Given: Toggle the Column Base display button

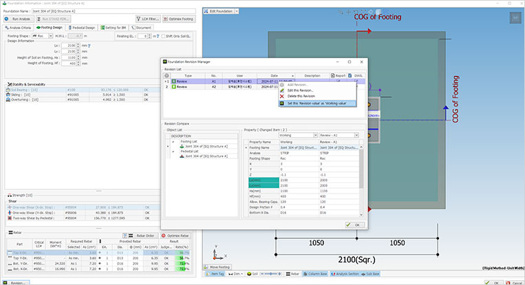Looking at the screenshot, I should tap(315, 274).
